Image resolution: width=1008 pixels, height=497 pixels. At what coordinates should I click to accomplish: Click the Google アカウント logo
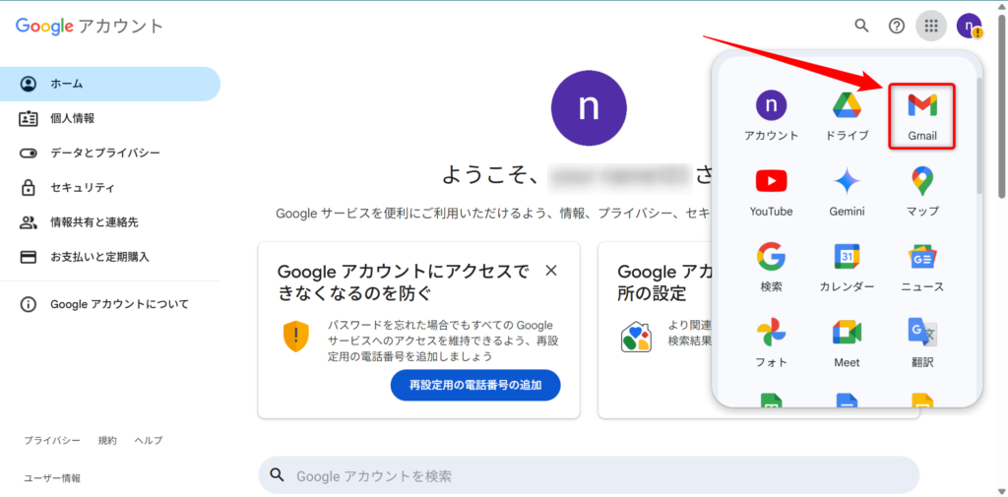point(90,26)
